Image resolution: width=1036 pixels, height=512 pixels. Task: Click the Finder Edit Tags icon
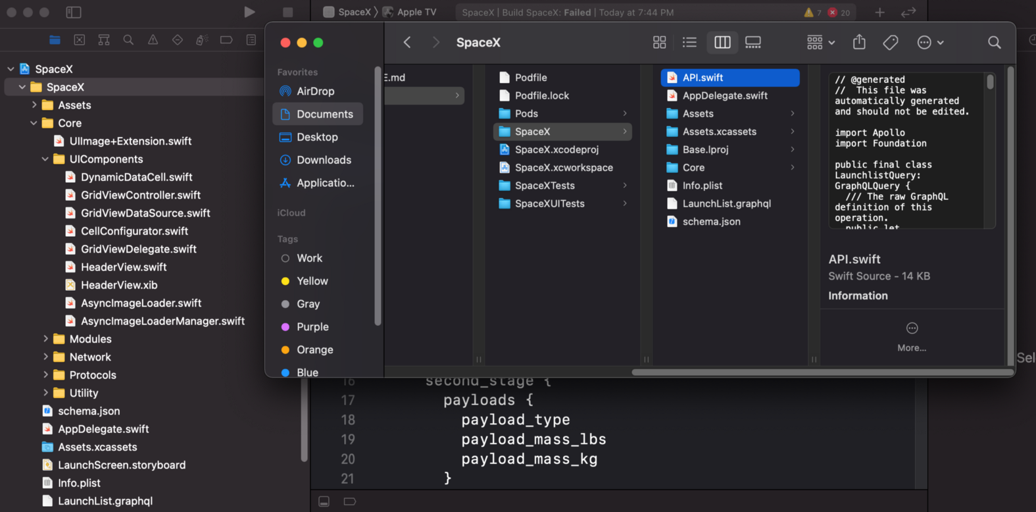(x=891, y=42)
